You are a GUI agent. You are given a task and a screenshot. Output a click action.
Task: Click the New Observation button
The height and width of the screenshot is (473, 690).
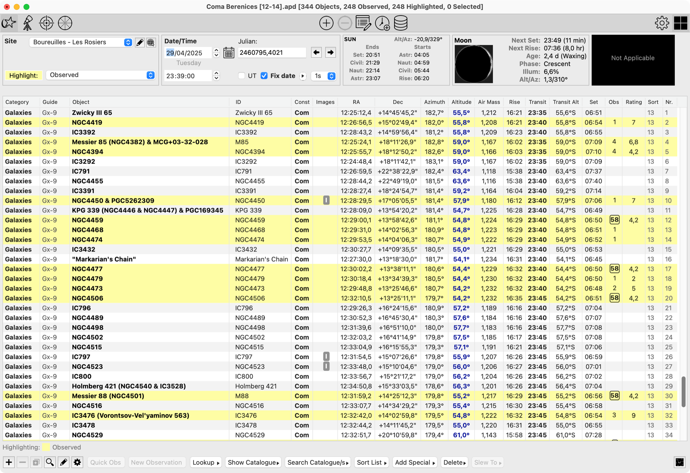pyautogui.click(x=156, y=462)
